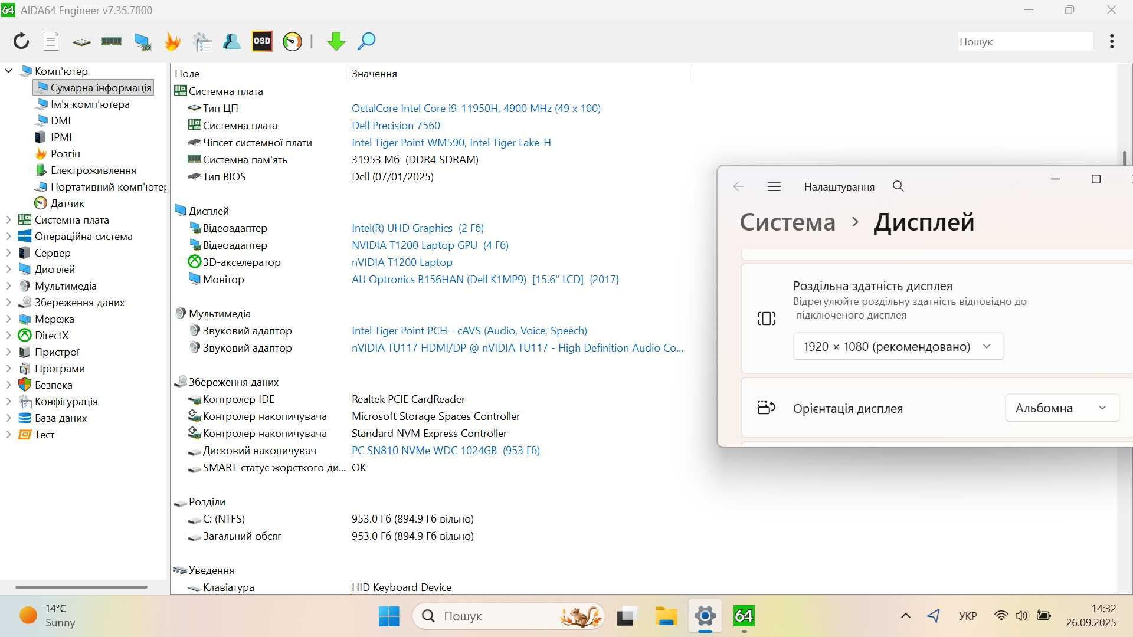The width and height of the screenshot is (1133, 637).
Task: Open the network audit toolbar icon
Action: click(x=202, y=41)
